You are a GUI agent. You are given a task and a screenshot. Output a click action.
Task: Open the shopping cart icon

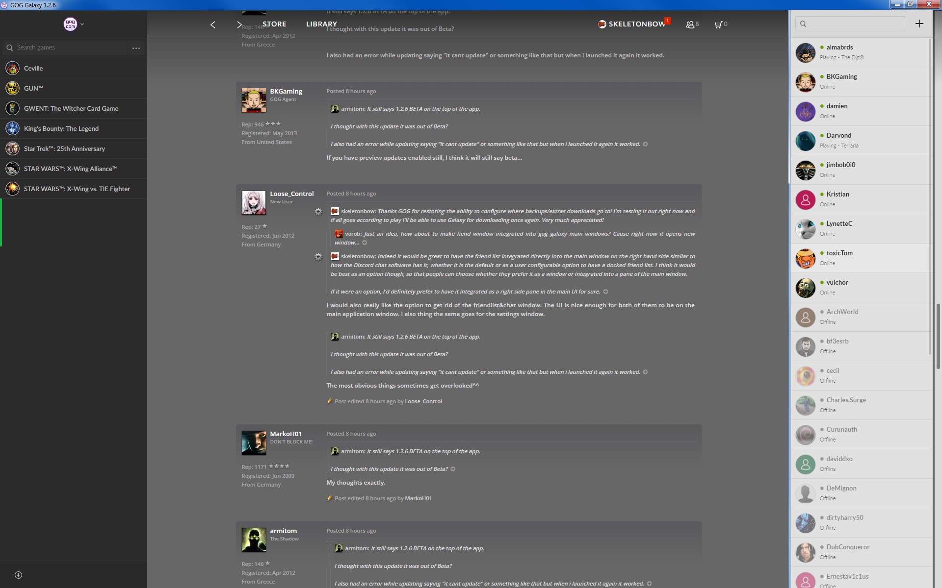click(x=721, y=24)
